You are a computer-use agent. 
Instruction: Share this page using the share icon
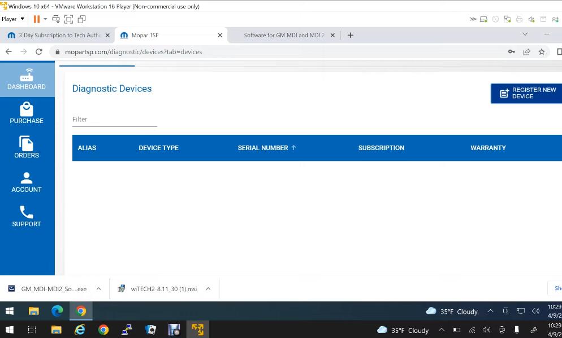coord(526,52)
